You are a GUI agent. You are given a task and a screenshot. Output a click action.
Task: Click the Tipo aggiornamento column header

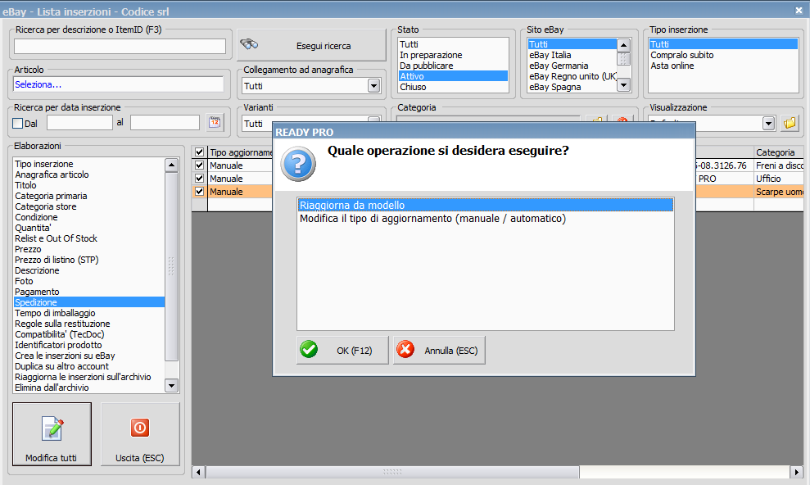240,152
